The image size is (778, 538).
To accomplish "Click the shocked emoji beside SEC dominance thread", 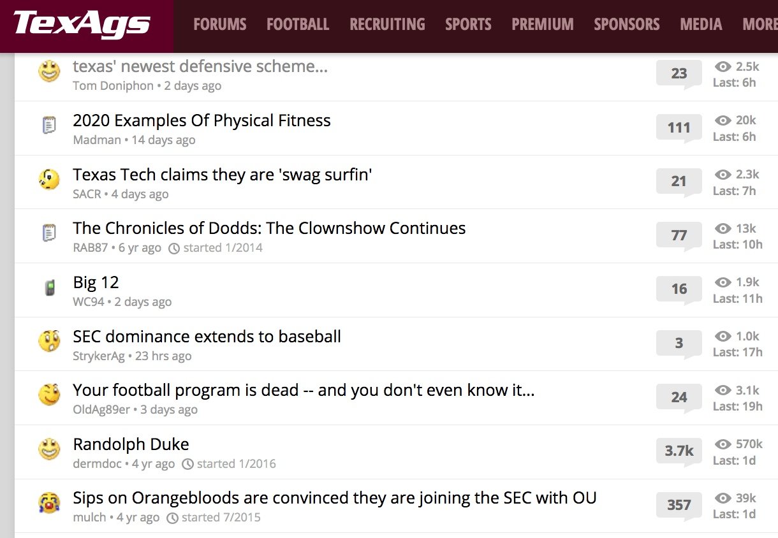I will point(49,342).
